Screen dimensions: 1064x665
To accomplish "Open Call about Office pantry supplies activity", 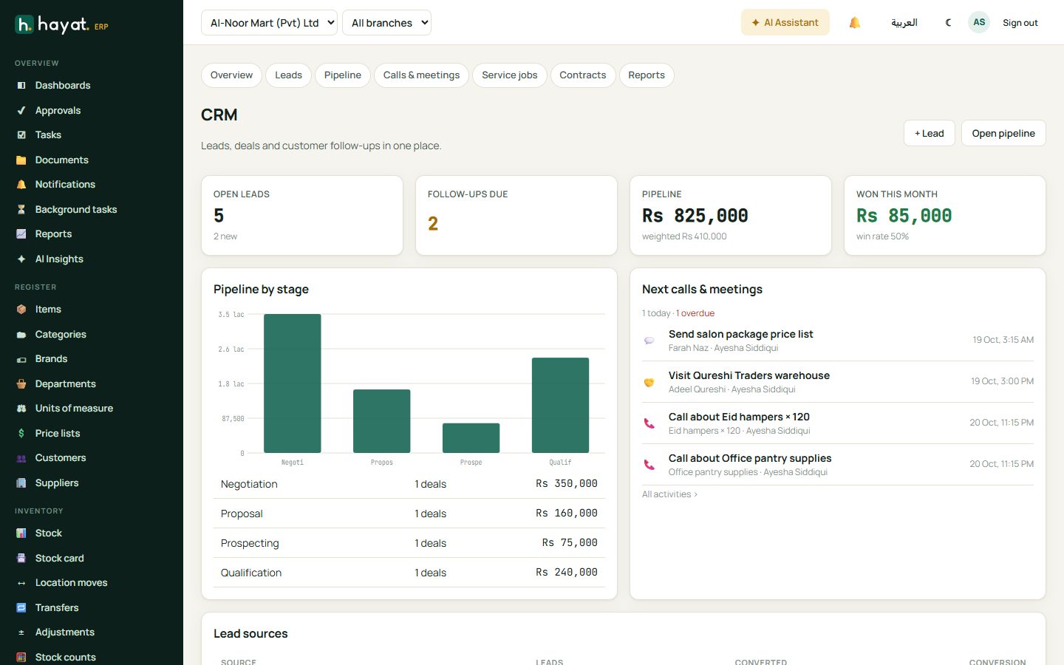I will (x=838, y=465).
